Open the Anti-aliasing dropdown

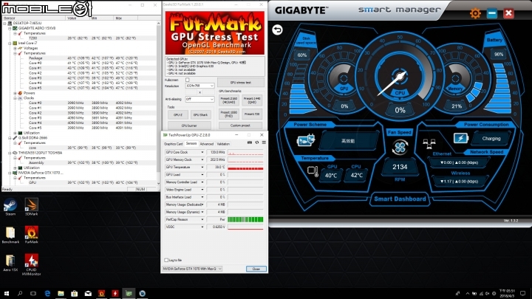(x=199, y=99)
